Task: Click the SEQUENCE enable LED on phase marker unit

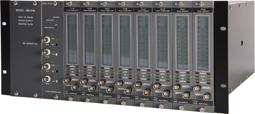Action: 56,21
